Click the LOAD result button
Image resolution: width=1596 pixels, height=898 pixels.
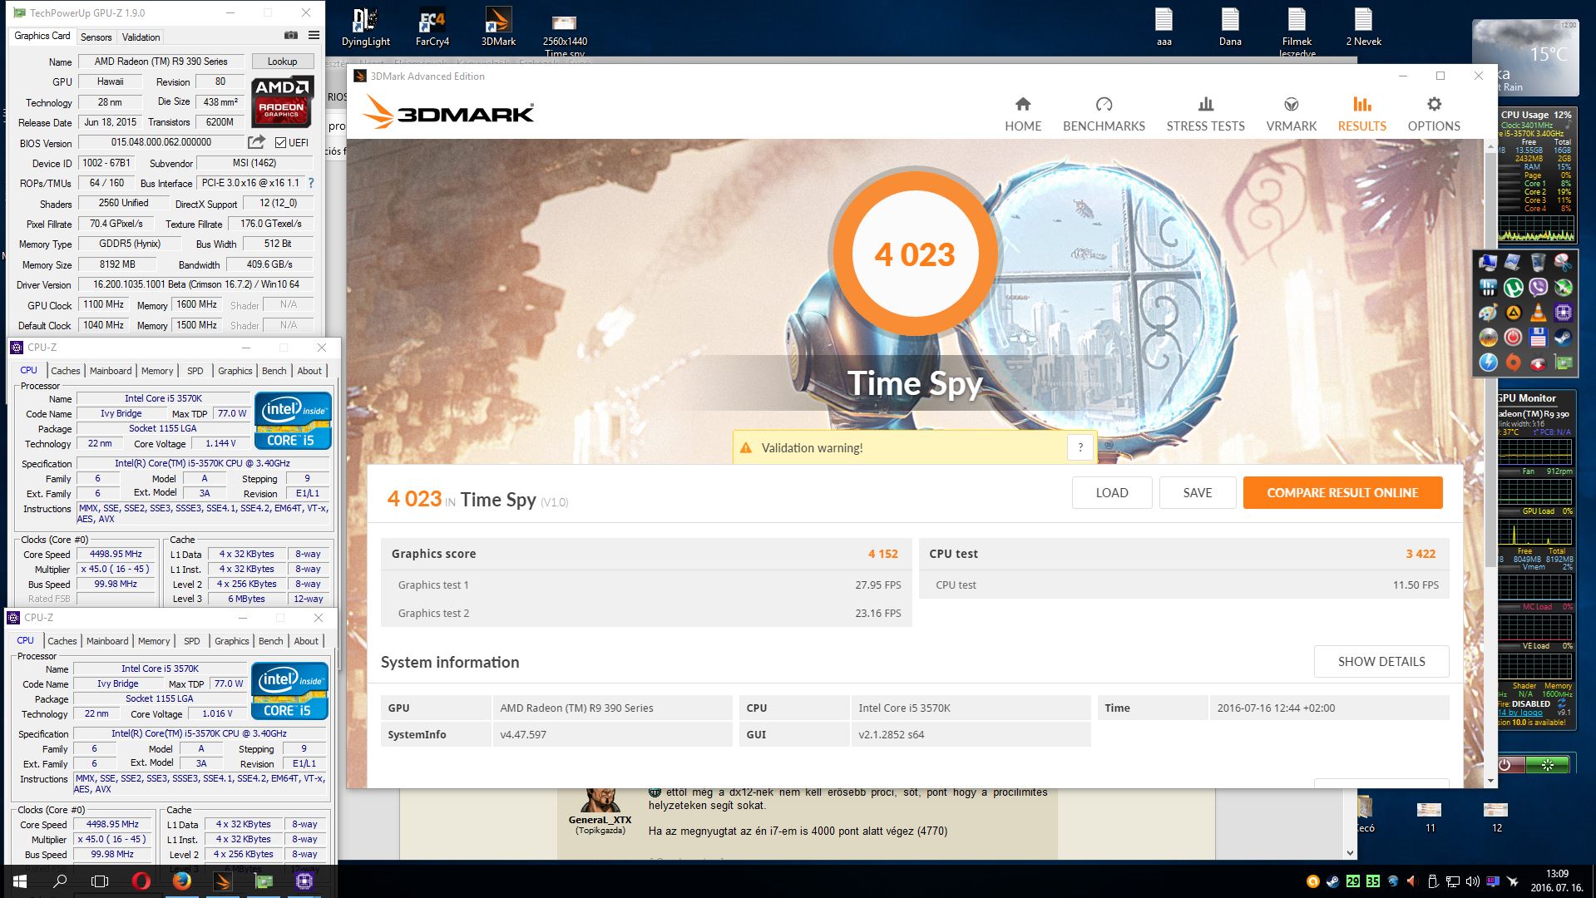click(x=1111, y=492)
